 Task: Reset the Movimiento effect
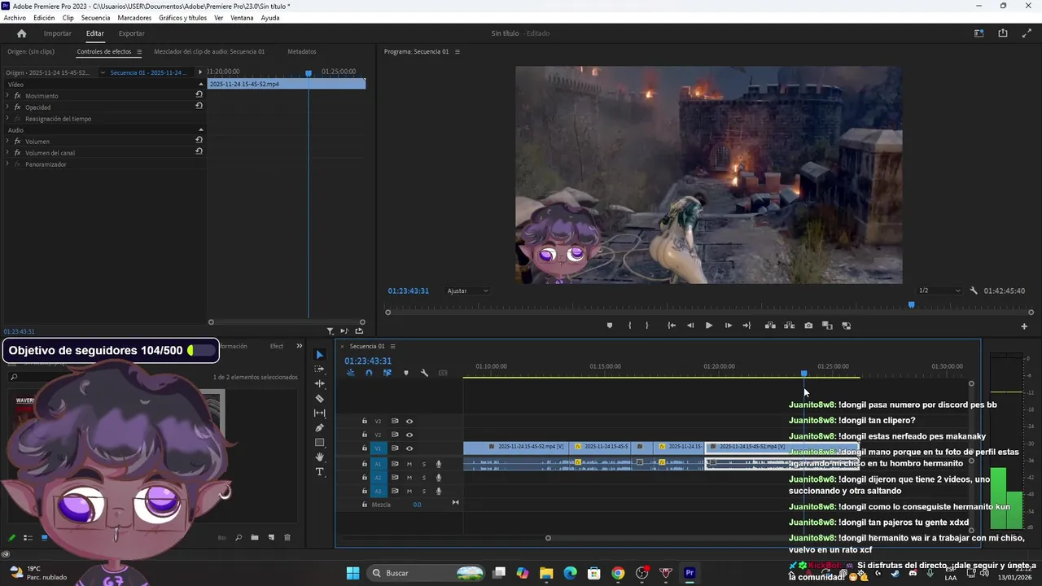[x=199, y=94]
